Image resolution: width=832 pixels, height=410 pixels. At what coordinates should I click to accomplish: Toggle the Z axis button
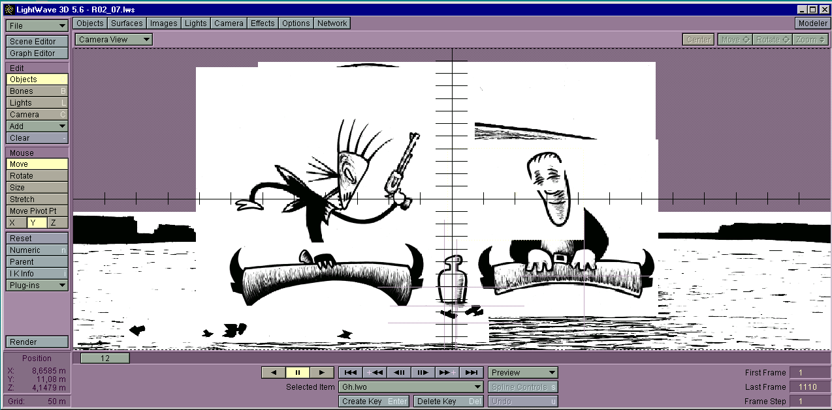point(57,223)
